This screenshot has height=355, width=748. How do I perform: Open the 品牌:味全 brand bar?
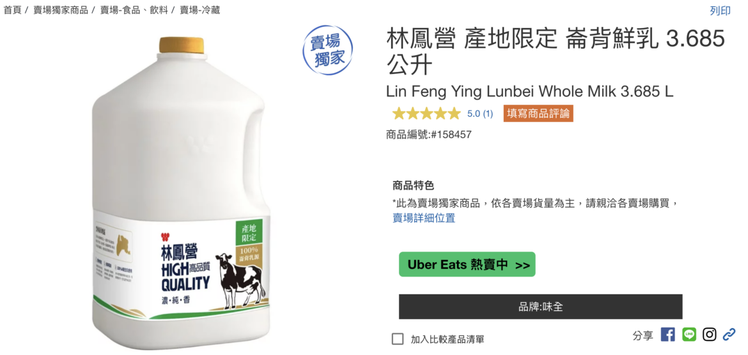(x=540, y=306)
